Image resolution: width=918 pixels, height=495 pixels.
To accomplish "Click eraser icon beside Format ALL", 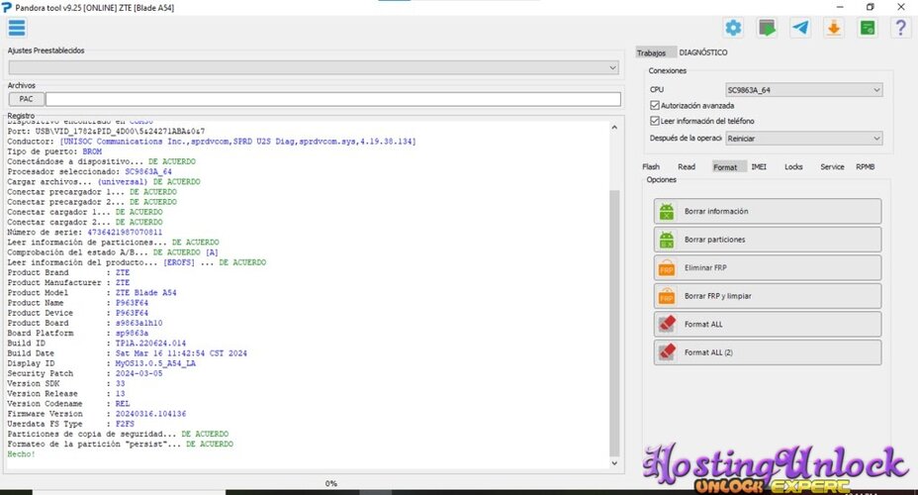I will [x=667, y=324].
